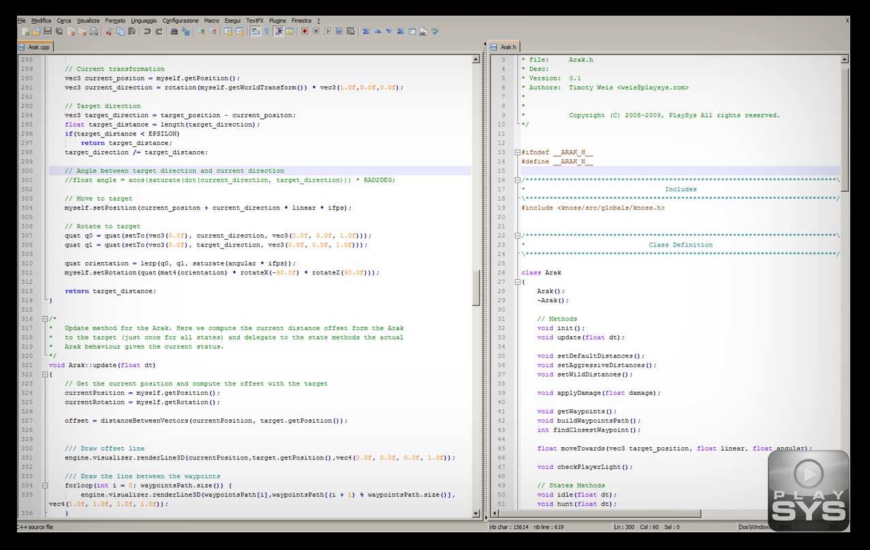The height and width of the screenshot is (550, 870).
Task: Click the Arak.cpp vertical scrollbar thumb
Action: tap(476, 288)
